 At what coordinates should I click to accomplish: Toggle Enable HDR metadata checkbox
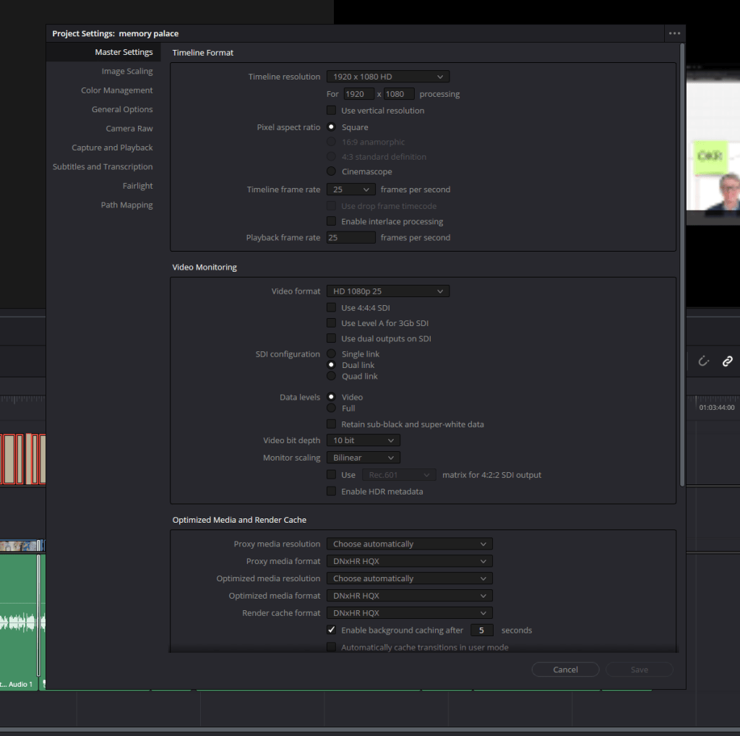pos(331,491)
